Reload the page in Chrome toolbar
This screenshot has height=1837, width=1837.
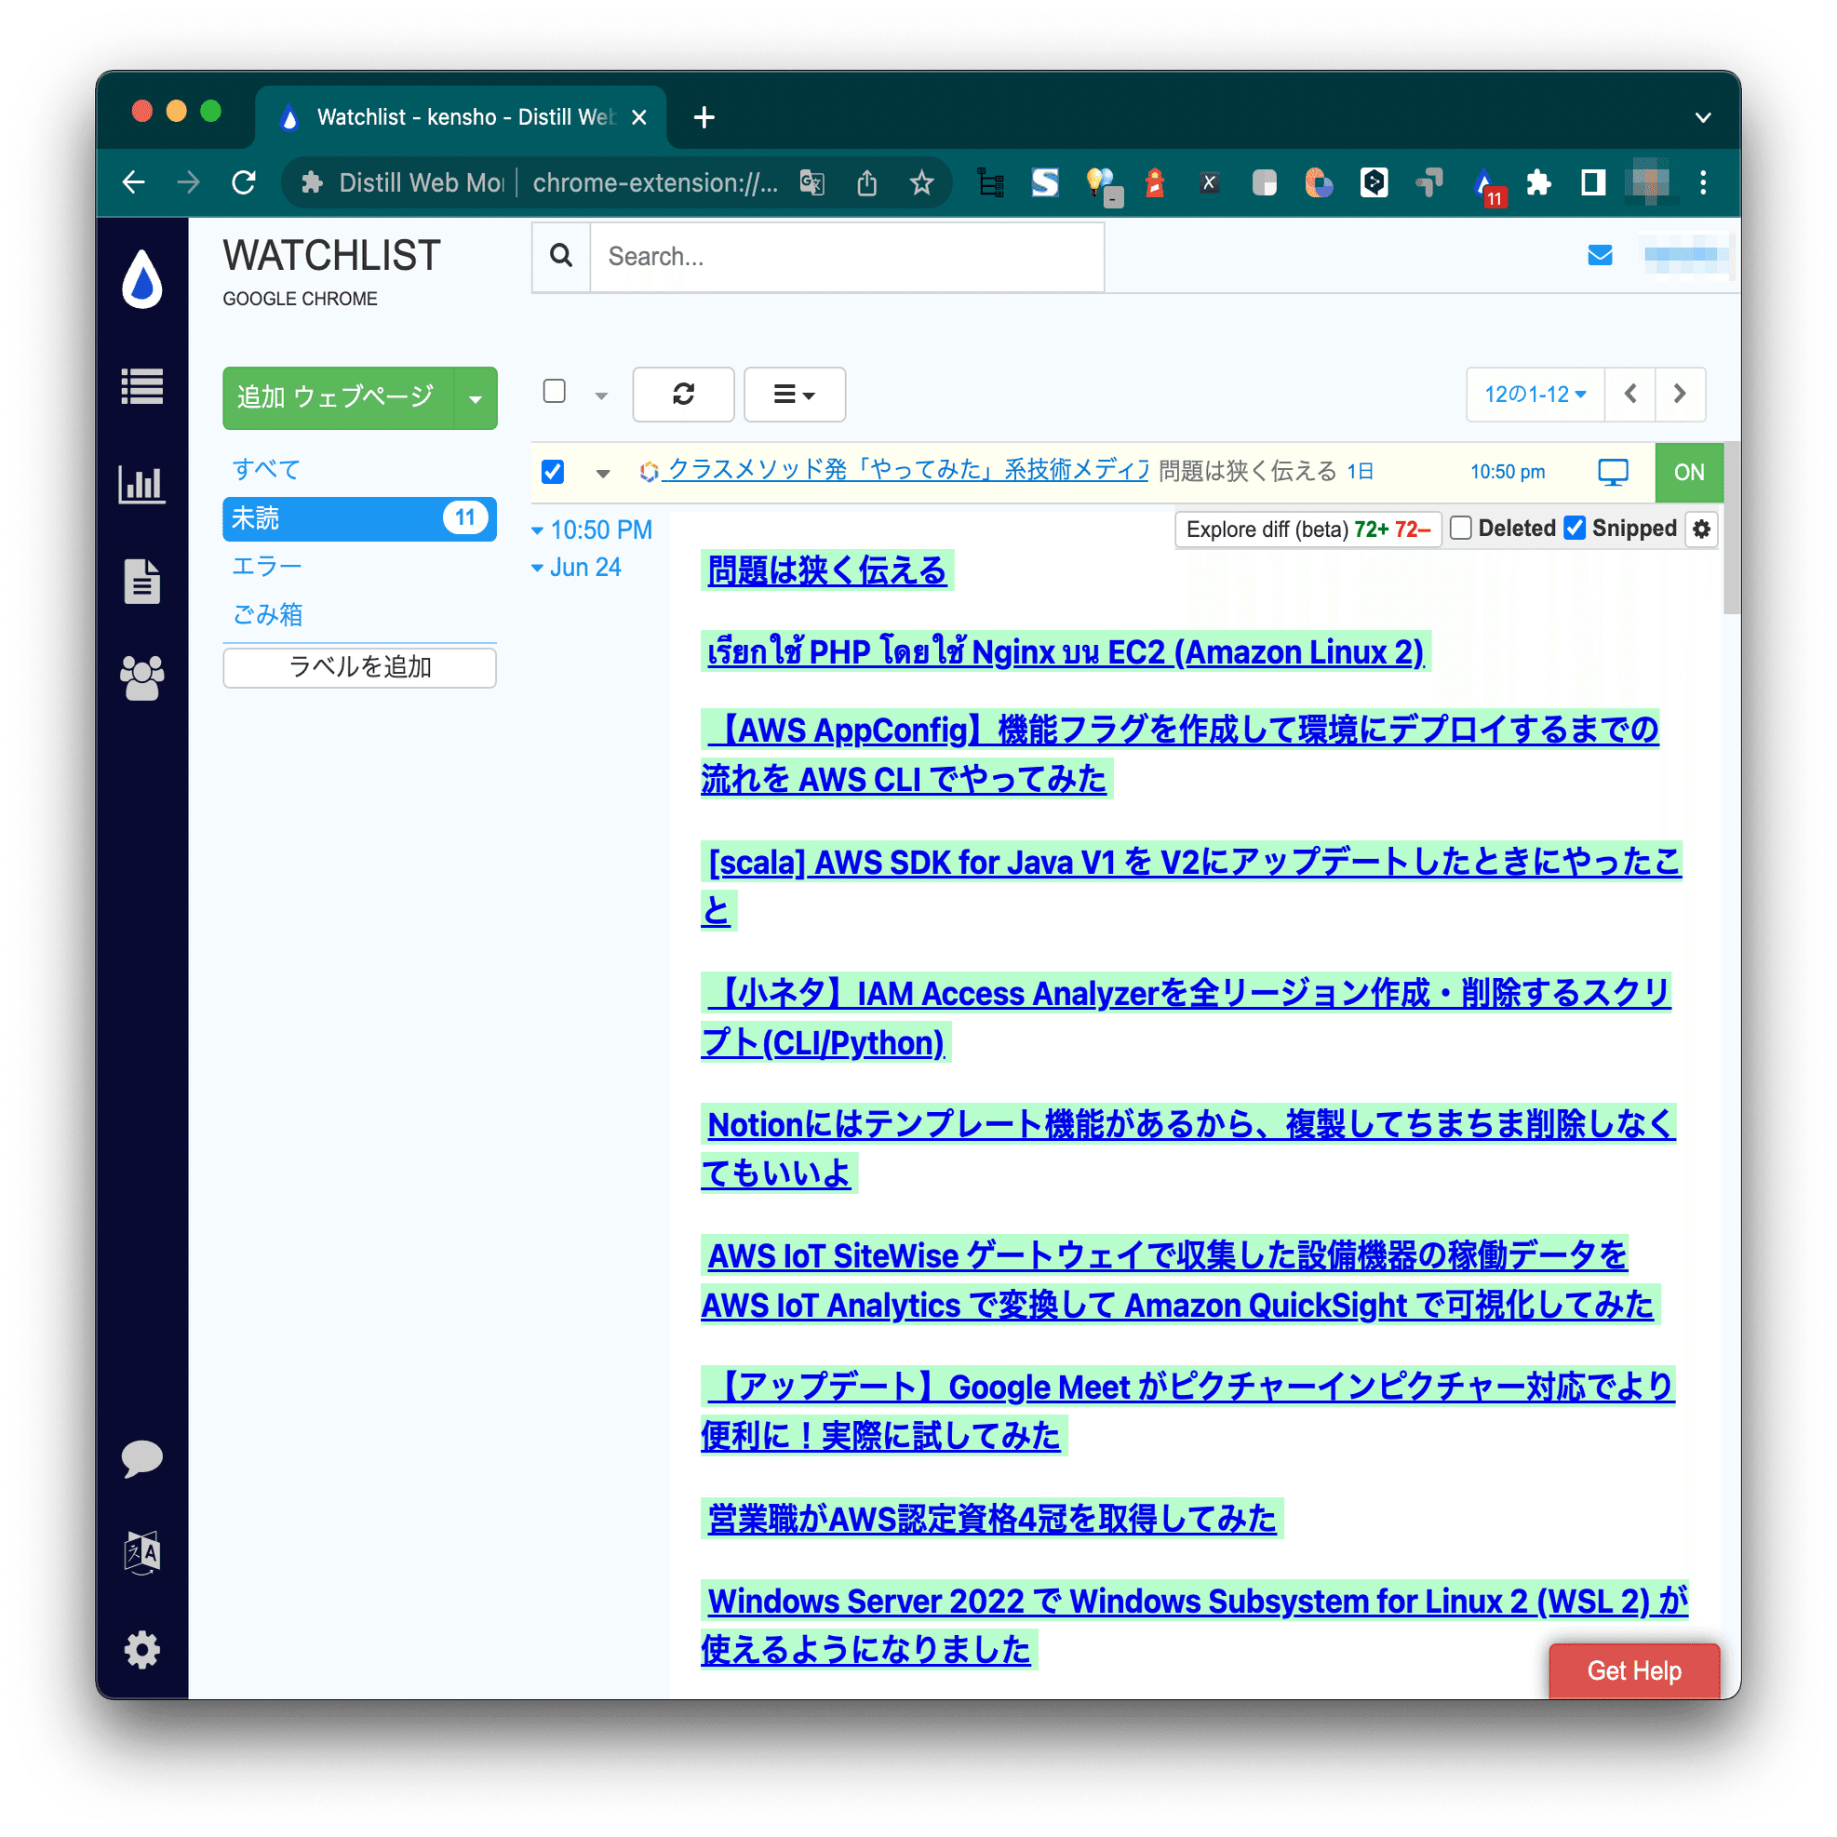click(245, 181)
